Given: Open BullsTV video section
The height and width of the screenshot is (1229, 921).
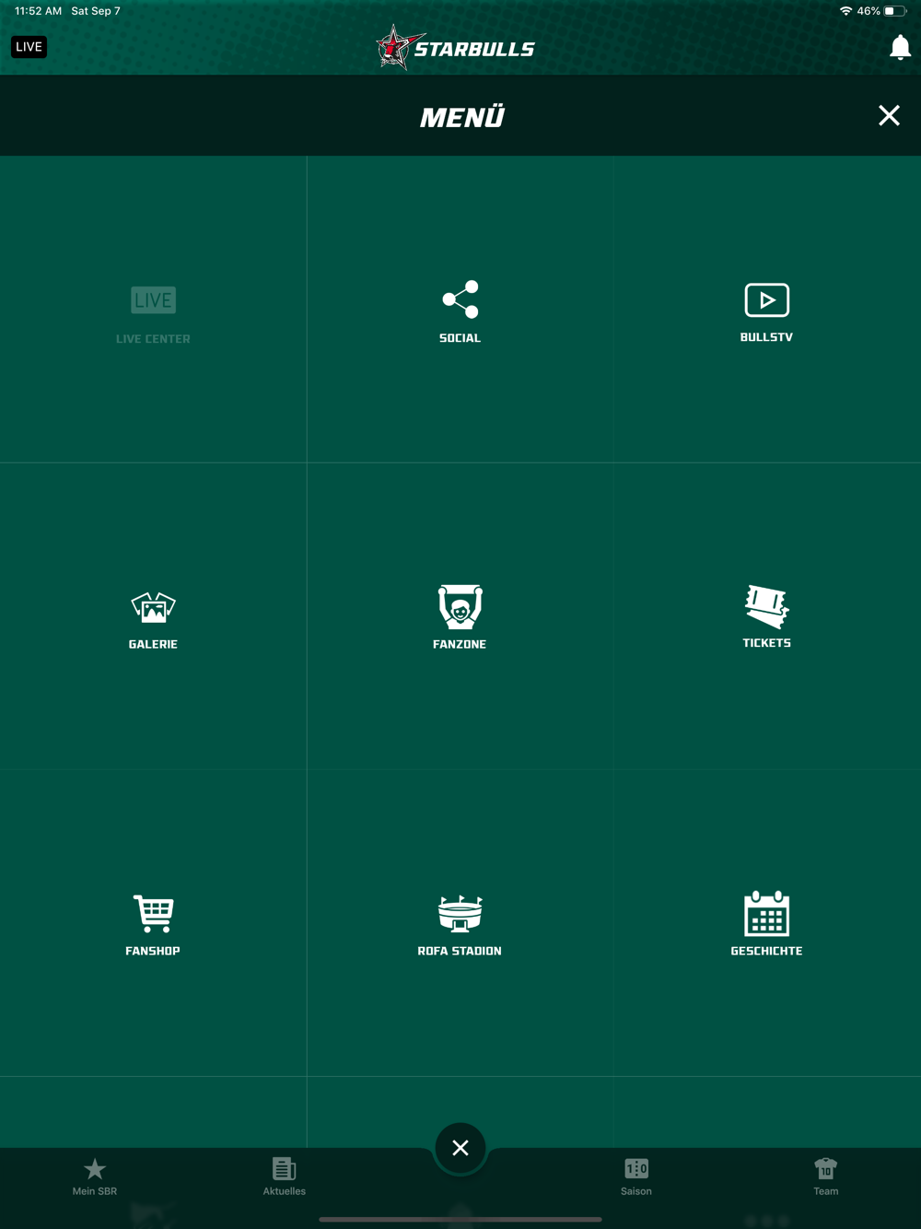Looking at the screenshot, I should pyautogui.click(x=766, y=310).
